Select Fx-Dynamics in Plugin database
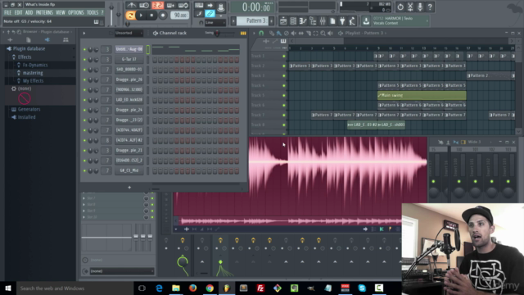The height and width of the screenshot is (295, 524). pyautogui.click(x=35, y=65)
